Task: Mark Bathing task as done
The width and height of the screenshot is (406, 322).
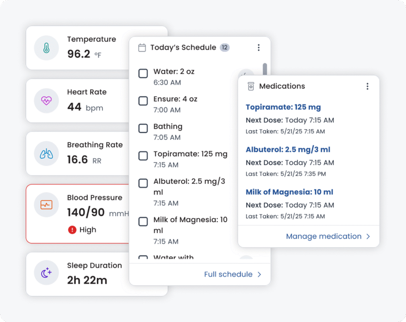Action: [x=143, y=129]
